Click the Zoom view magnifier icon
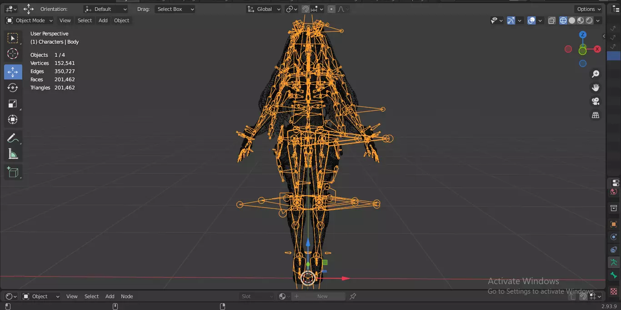The height and width of the screenshot is (310, 621). [596, 74]
